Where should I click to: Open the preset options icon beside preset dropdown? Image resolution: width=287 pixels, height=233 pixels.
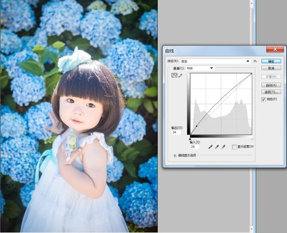pyautogui.click(x=255, y=61)
